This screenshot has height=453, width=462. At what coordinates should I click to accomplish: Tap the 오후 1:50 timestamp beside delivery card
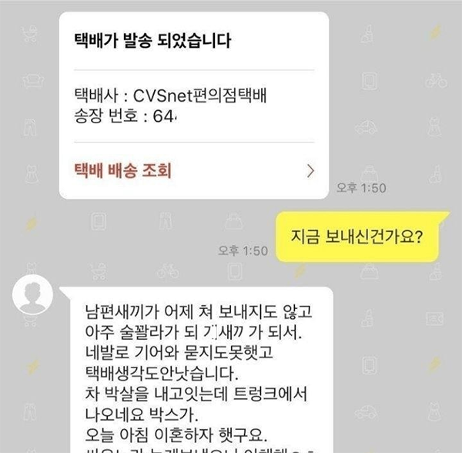click(361, 188)
